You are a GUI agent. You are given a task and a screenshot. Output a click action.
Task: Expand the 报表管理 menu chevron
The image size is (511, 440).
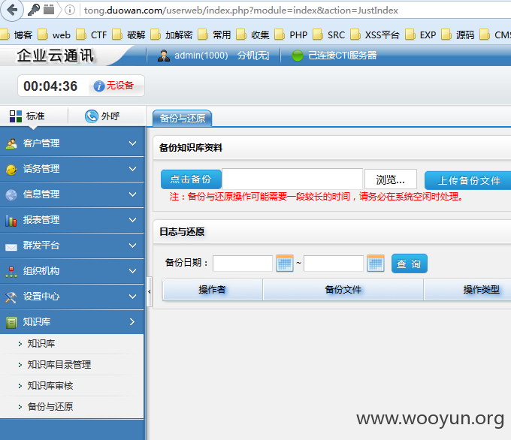(132, 220)
